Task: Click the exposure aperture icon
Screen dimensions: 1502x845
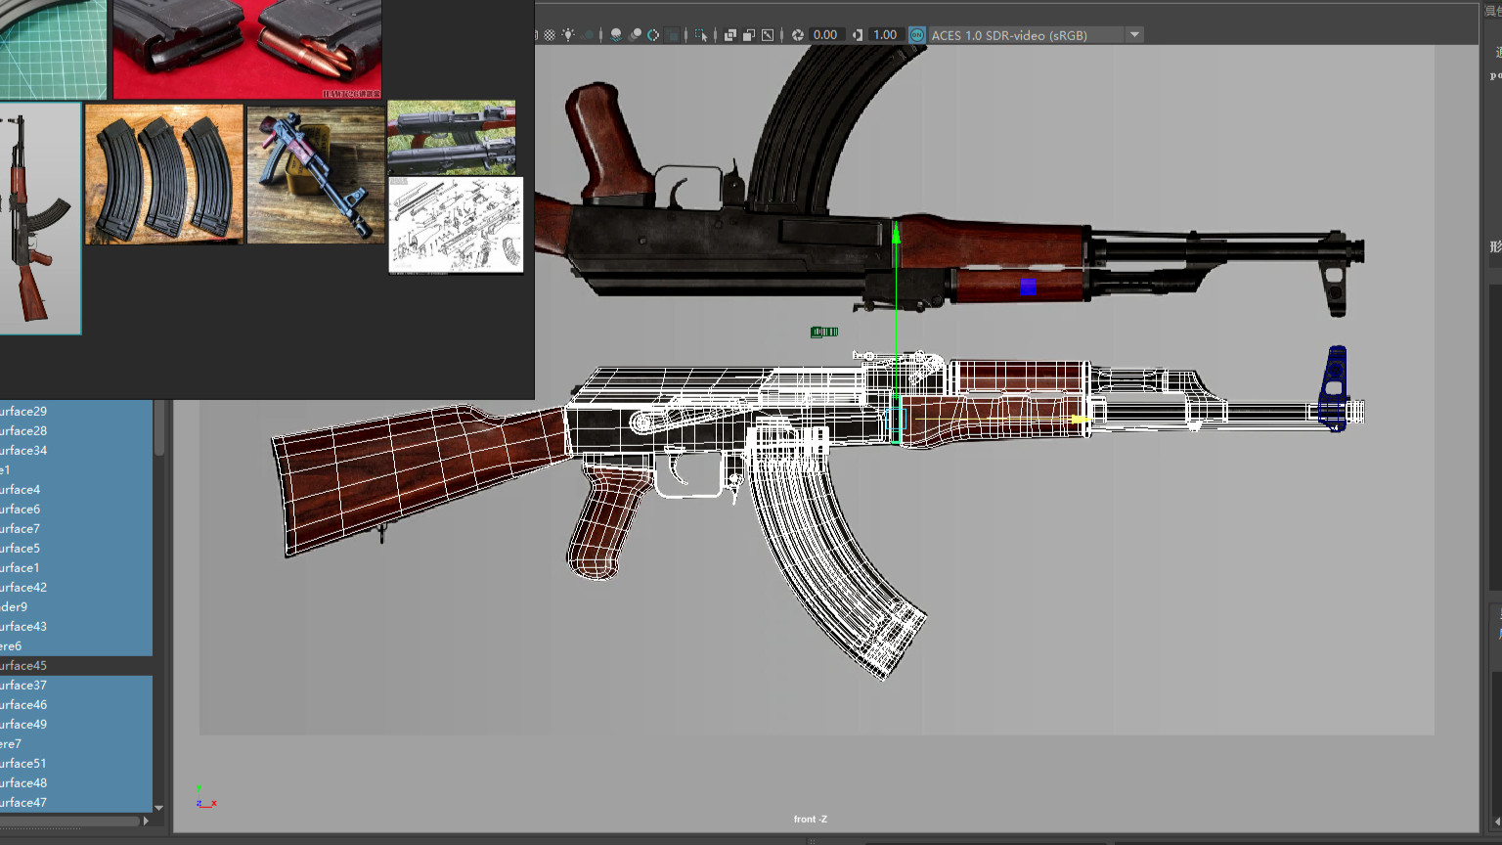Action: click(x=798, y=35)
